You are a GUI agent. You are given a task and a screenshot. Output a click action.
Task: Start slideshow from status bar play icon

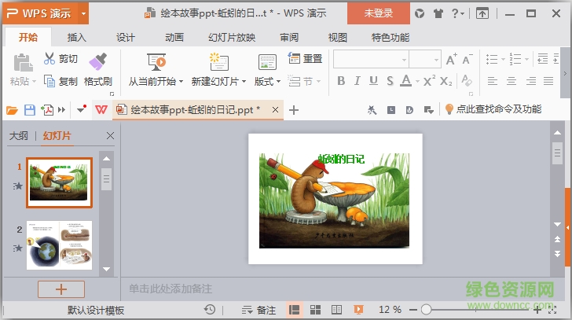tap(358, 310)
